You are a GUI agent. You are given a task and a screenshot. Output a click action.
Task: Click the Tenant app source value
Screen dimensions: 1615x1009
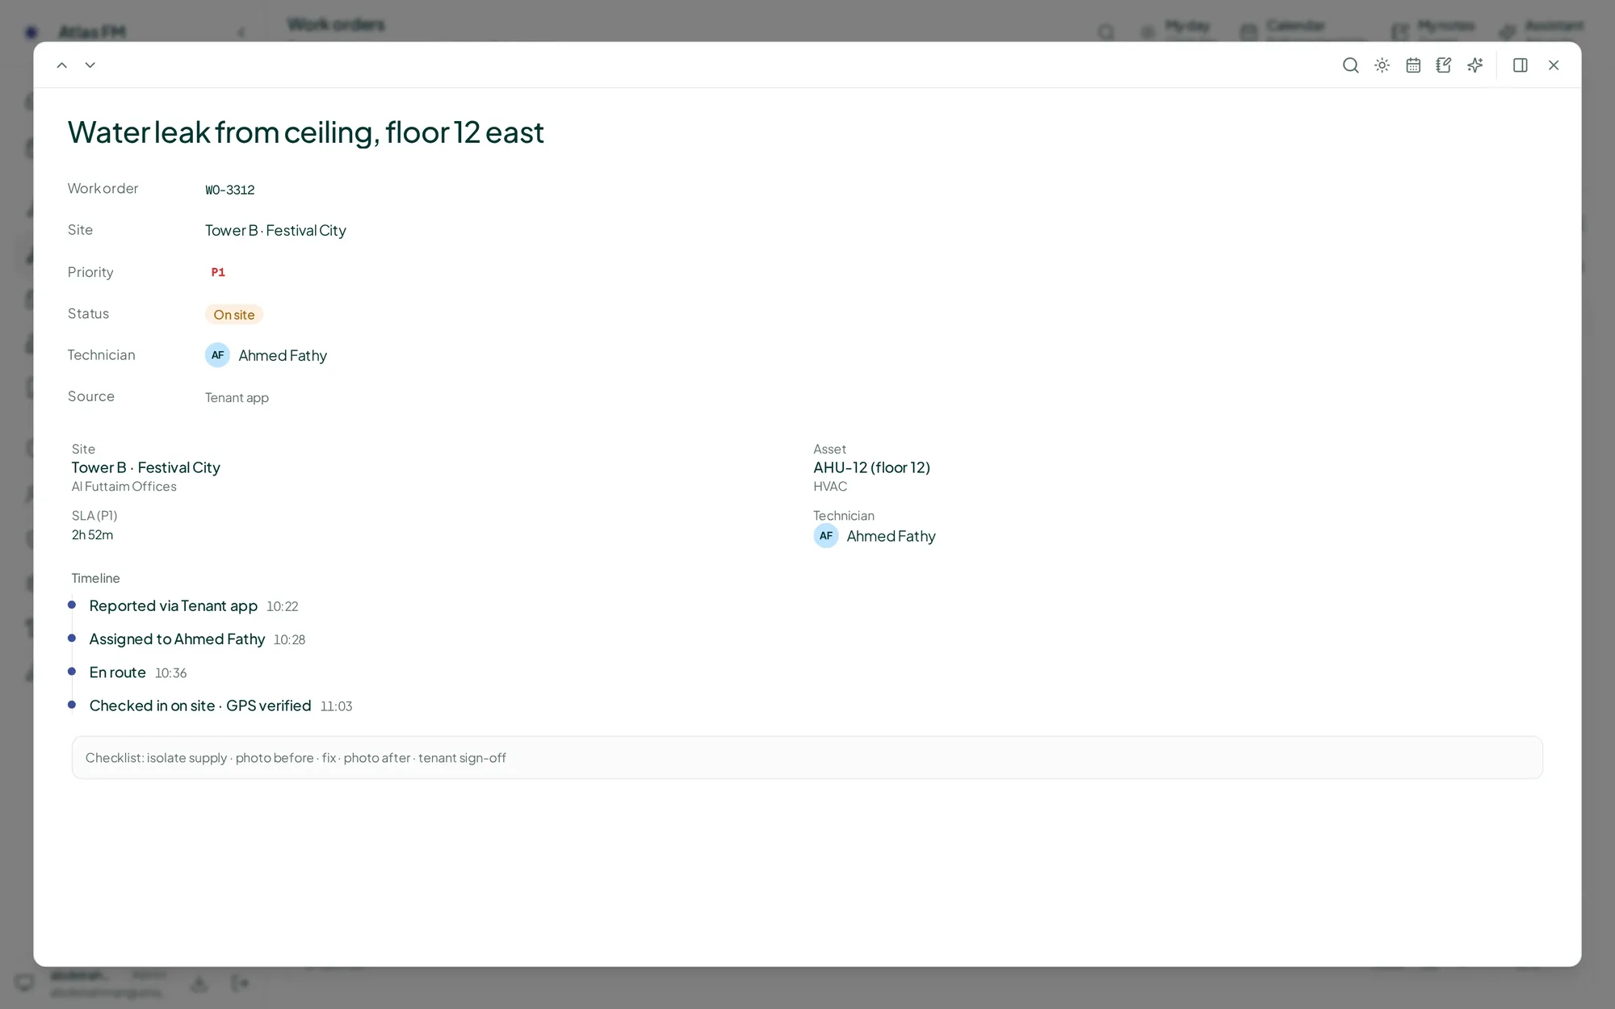click(237, 398)
